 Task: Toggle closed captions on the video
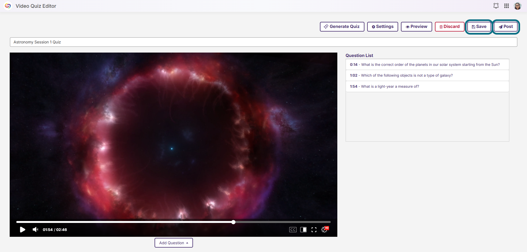point(293,230)
